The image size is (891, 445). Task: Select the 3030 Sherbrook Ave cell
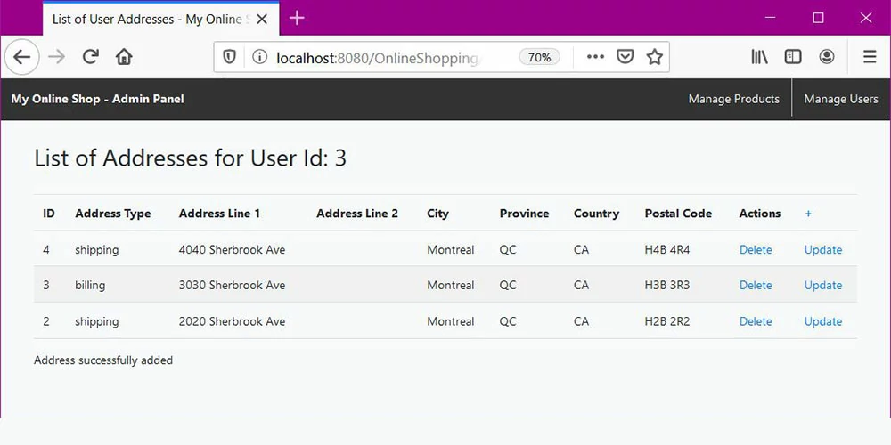point(232,285)
